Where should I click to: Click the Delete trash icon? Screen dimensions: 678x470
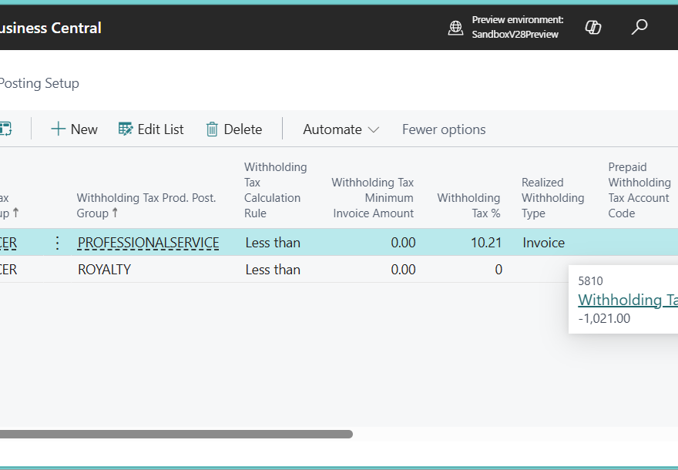(212, 129)
